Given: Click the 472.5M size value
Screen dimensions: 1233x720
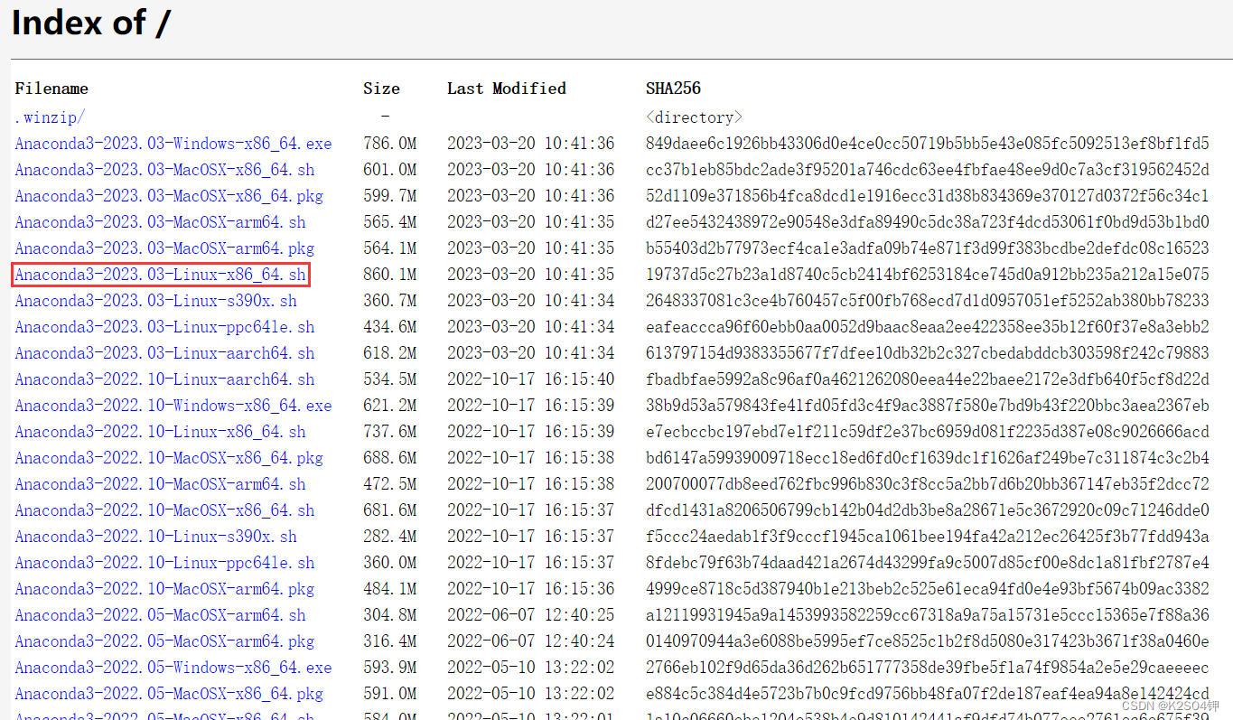Looking at the screenshot, I should [x=389, y=484].
